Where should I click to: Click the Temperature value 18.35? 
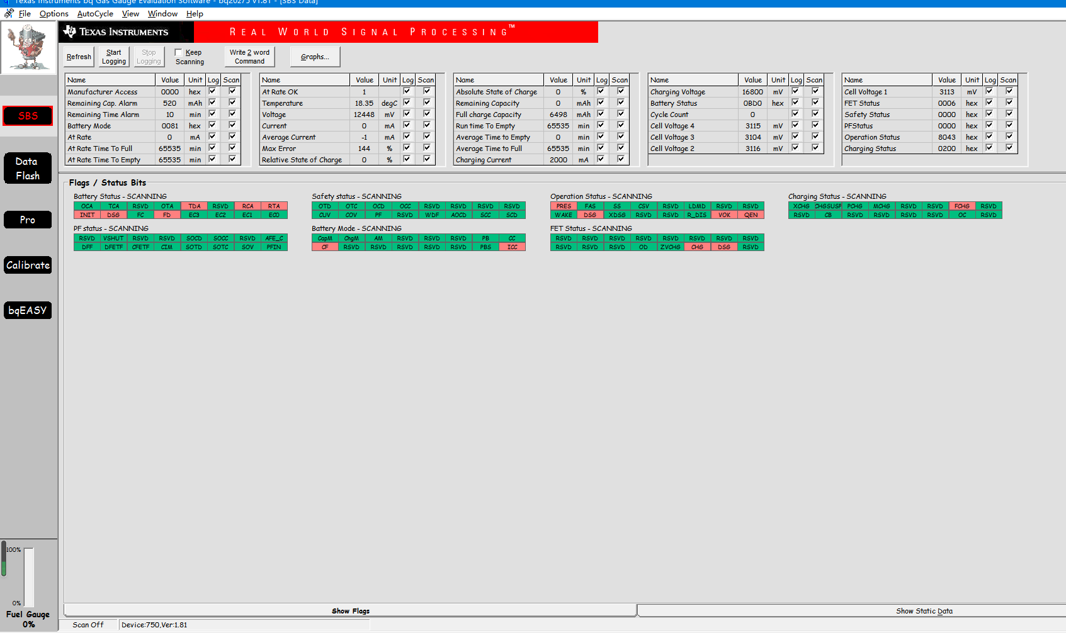(x=364, y=103)
